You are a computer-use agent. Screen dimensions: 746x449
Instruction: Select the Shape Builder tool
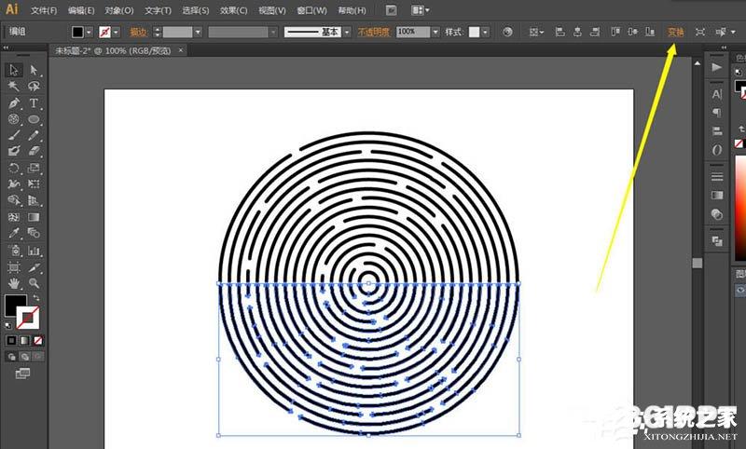14,200
